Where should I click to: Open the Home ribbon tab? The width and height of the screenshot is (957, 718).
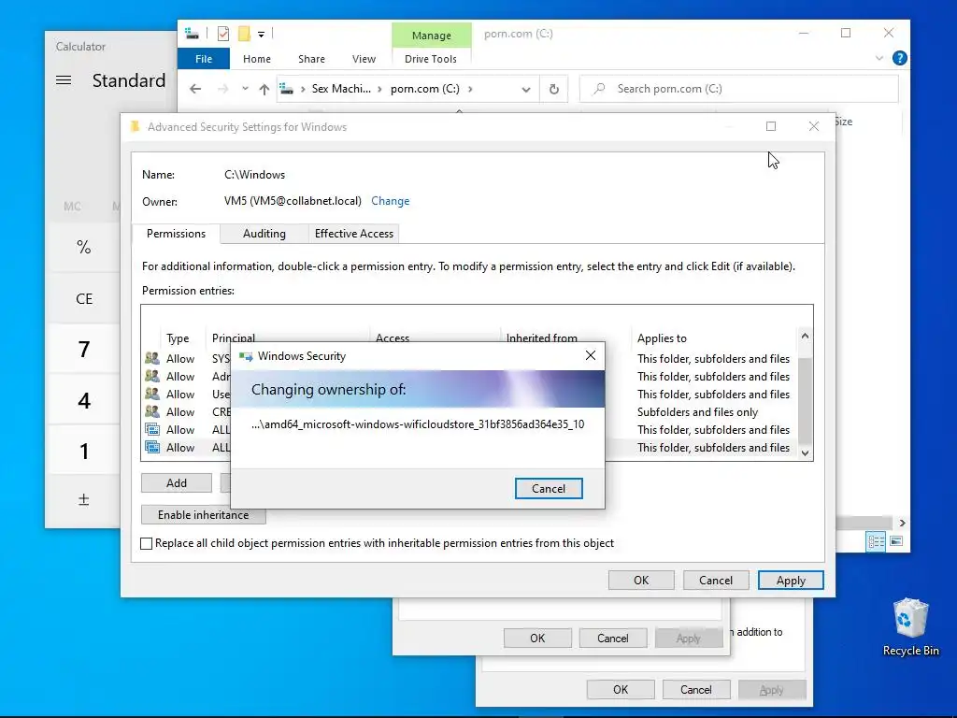point(256,59)
